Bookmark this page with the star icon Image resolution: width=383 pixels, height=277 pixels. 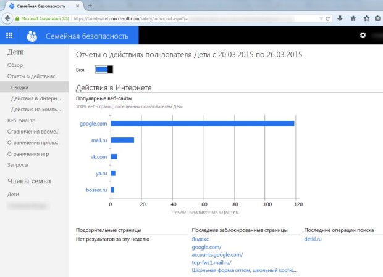click(366, 18)
